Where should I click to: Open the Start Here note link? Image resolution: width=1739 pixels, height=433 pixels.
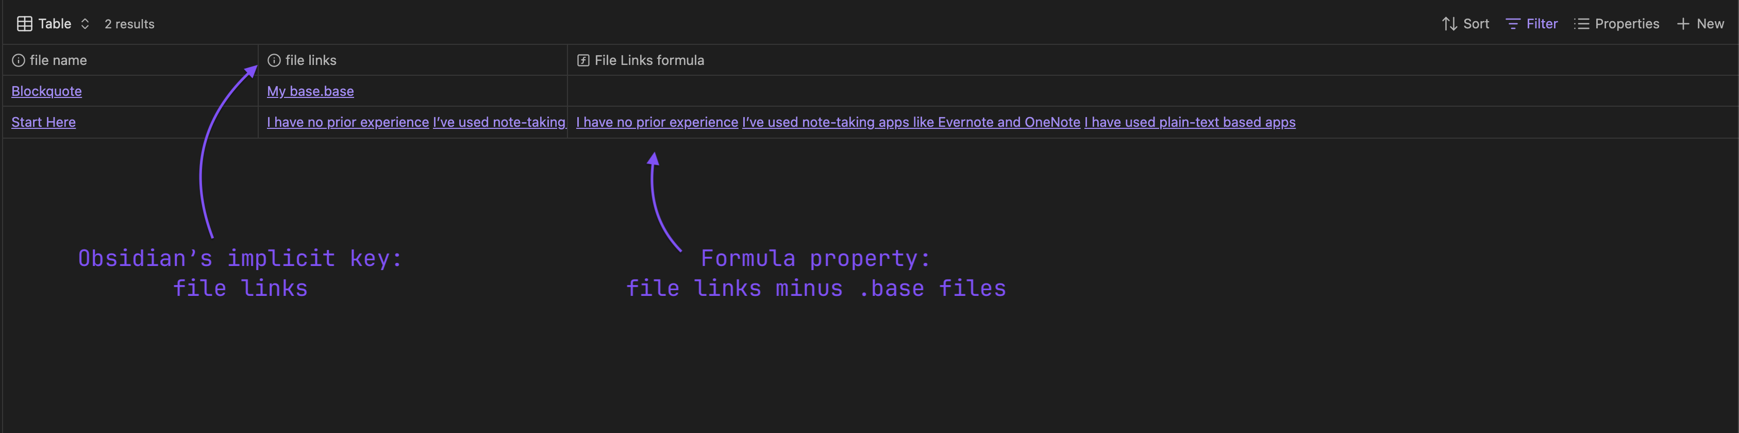pyautogui.click(x=43, y=122)
